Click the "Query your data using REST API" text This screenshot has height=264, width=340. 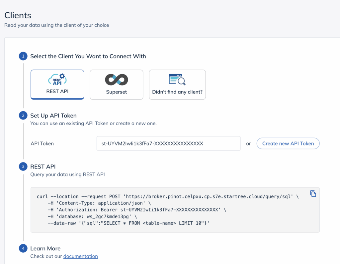[x=67, y=174]
